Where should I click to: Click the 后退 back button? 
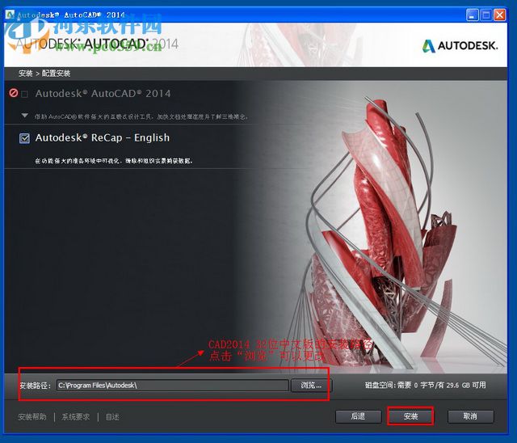pyautogui.click(x=358, y=416)
